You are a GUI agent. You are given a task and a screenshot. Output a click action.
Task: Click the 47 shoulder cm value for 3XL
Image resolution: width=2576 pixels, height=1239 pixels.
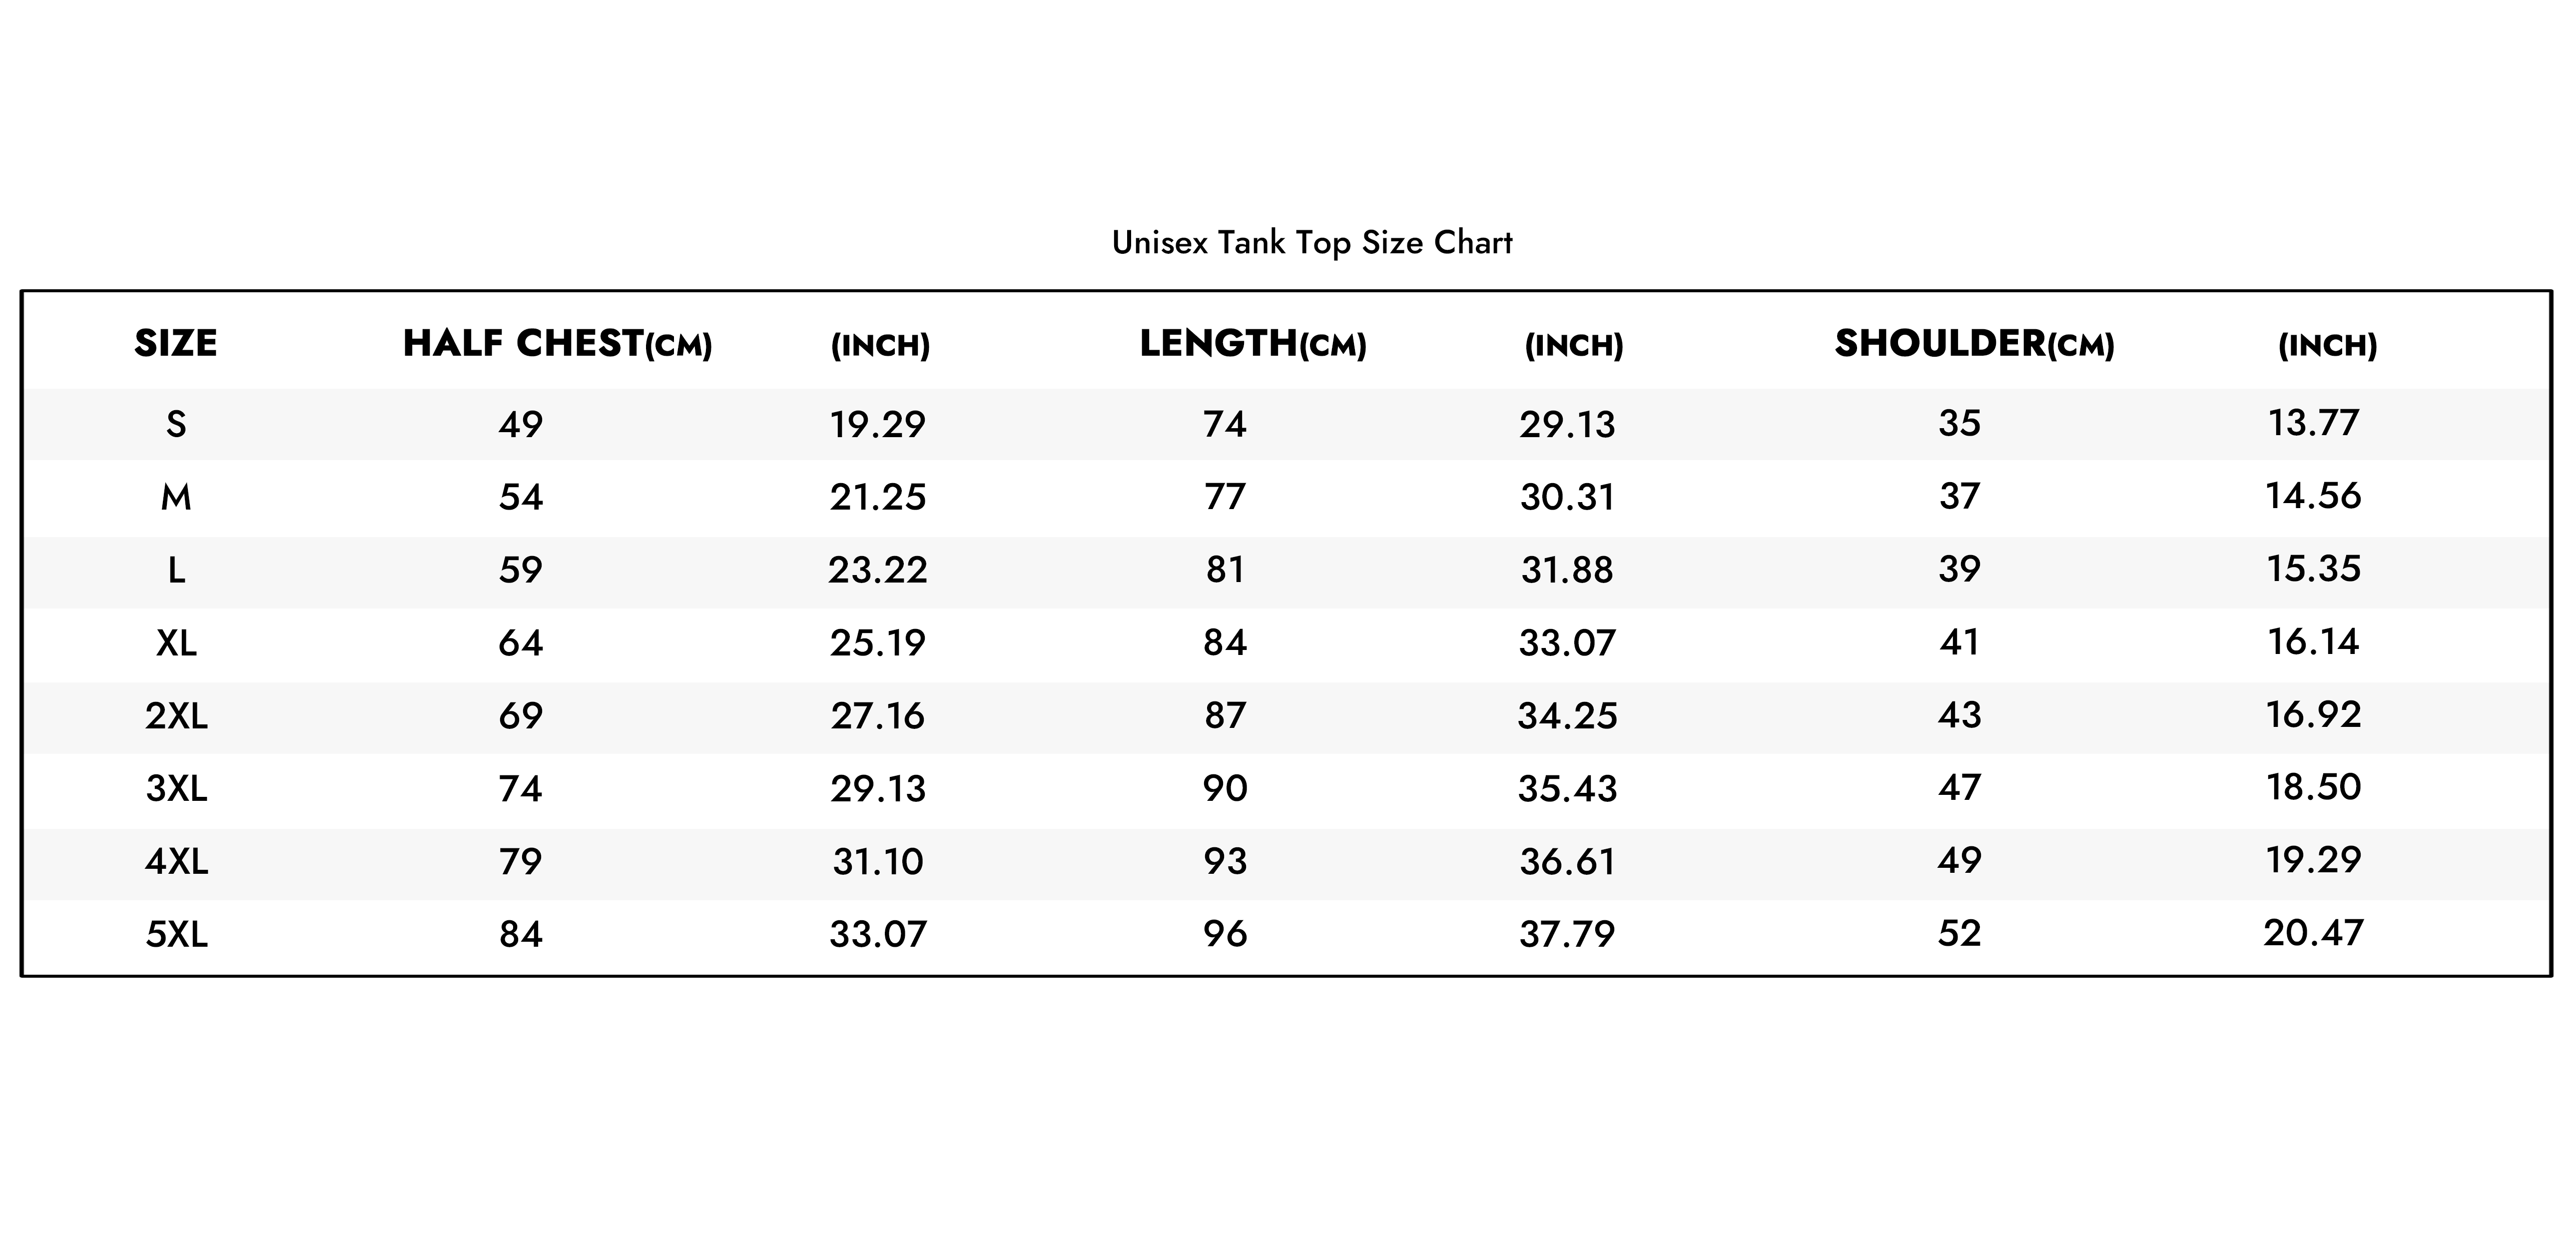coord(1959,788)
